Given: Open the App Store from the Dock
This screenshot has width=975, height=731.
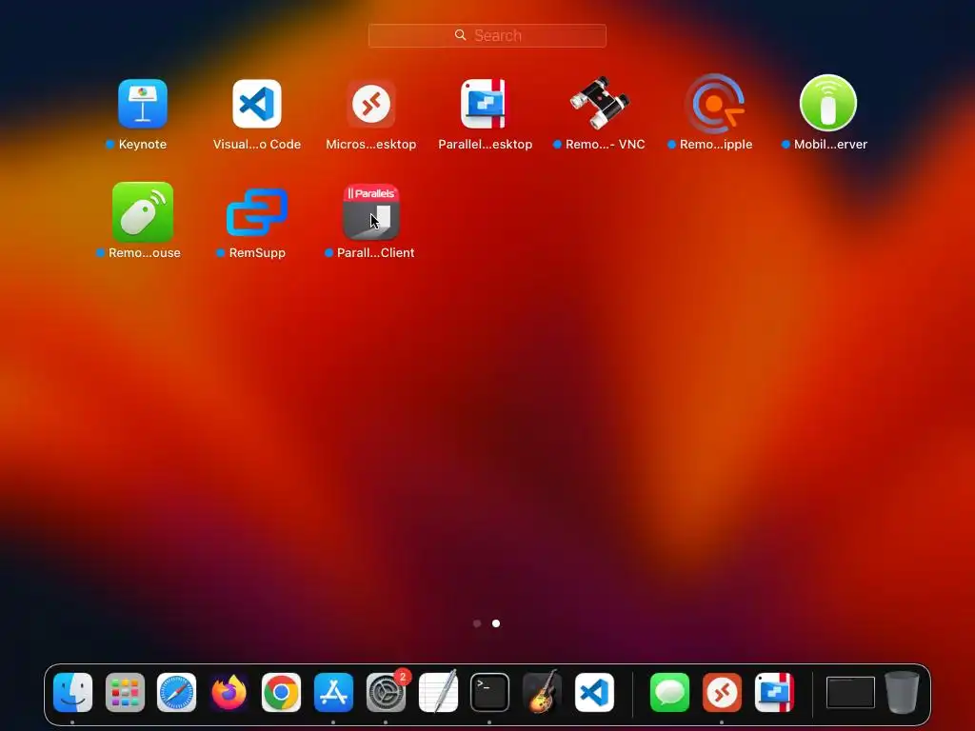Looking at the screenshot, I should [x=333, y=693].
